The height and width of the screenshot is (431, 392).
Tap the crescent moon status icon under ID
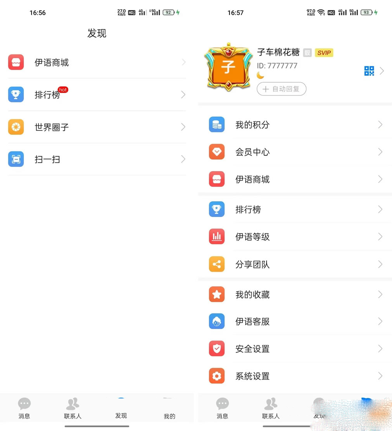click(261, 75)
